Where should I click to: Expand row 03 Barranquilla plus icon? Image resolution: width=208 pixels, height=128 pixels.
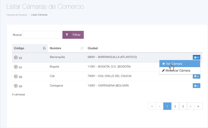click(x=16, y=58)
